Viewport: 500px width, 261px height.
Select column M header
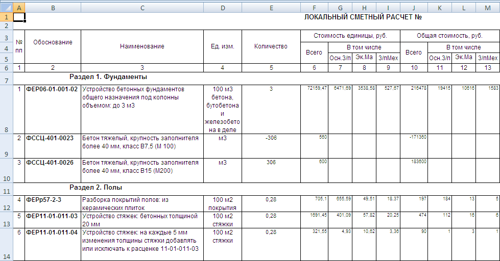coord(488,8)
